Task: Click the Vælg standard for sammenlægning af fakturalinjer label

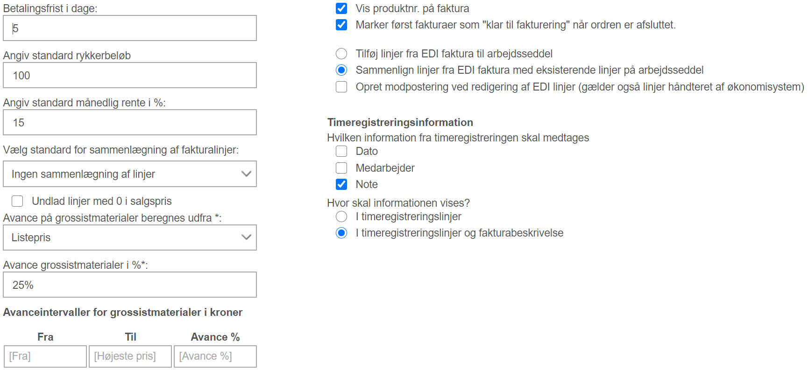Action: coord(121,150)
